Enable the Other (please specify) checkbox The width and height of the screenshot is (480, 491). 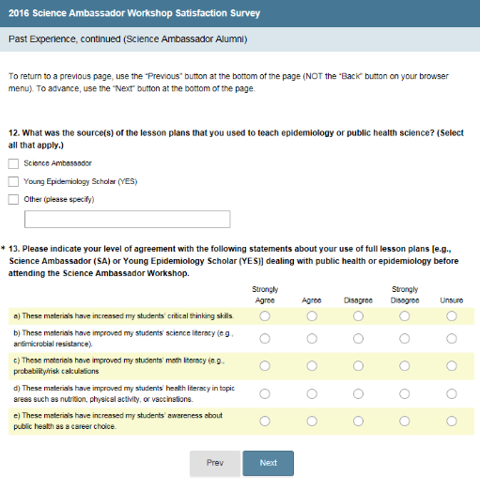click(13, 199)
